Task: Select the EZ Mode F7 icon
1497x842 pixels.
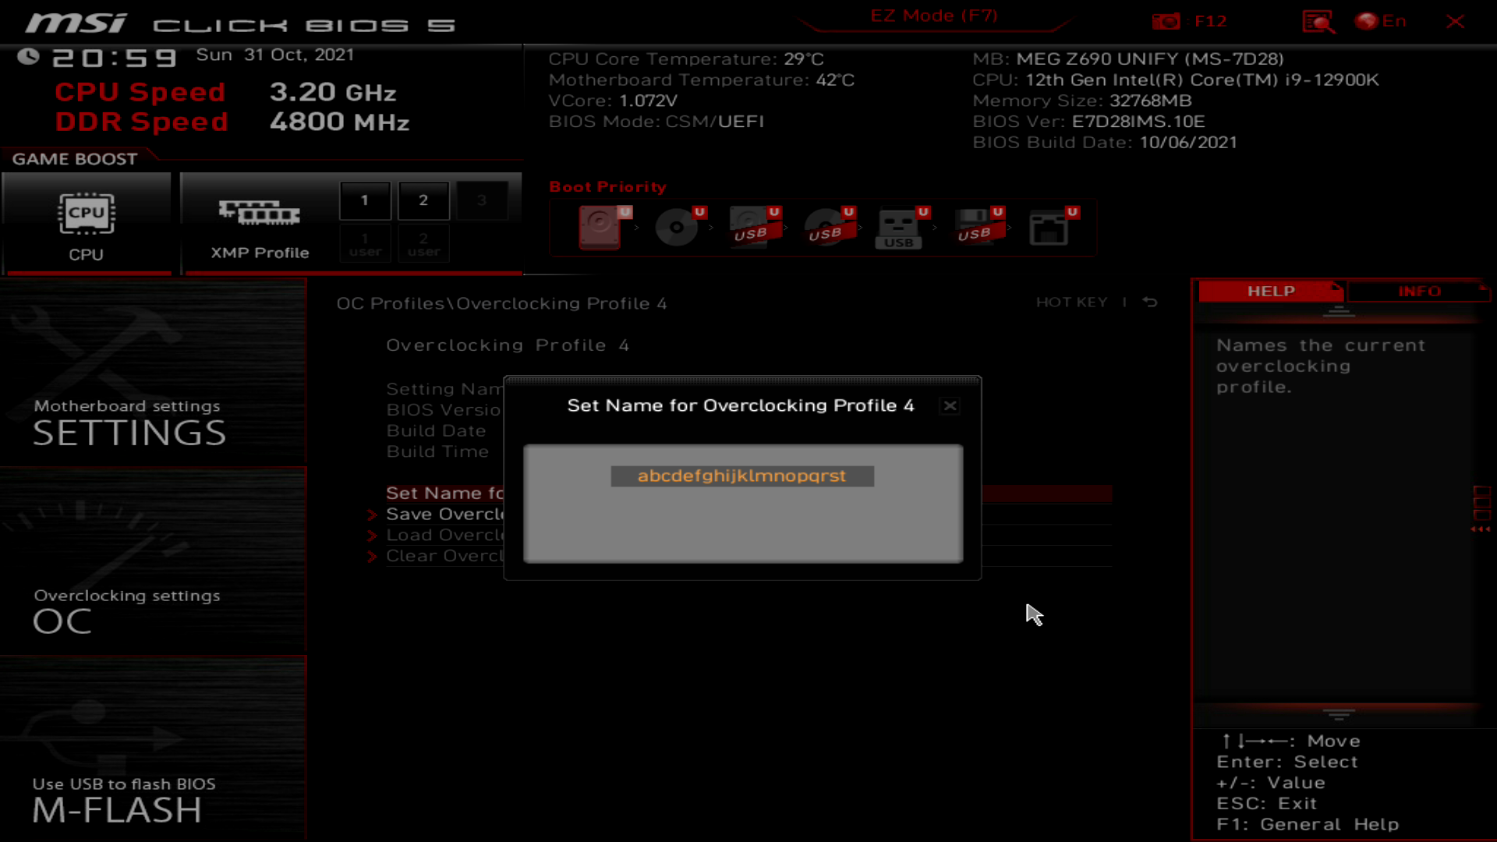Action: (x=933, y=14)
